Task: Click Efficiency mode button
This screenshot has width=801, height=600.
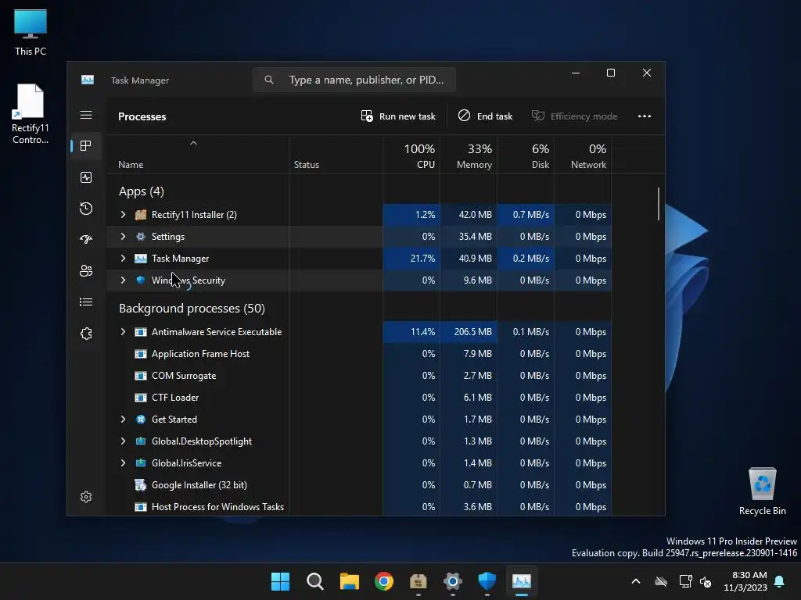Action: coord(574,116)
